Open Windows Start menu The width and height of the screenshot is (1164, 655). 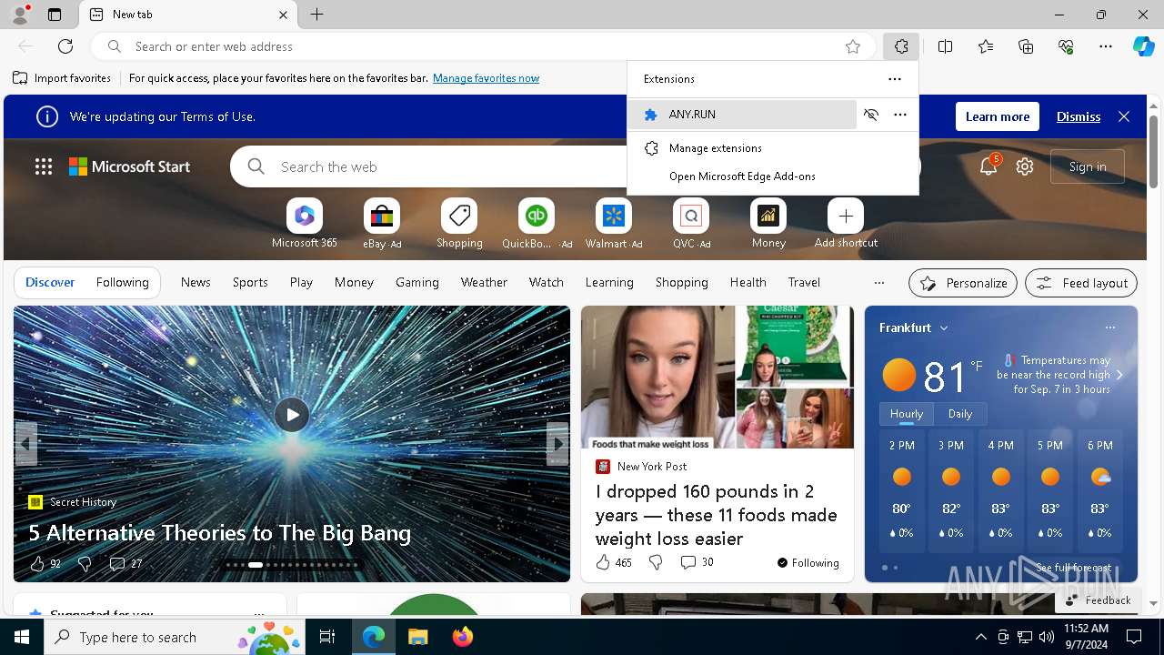22,637
